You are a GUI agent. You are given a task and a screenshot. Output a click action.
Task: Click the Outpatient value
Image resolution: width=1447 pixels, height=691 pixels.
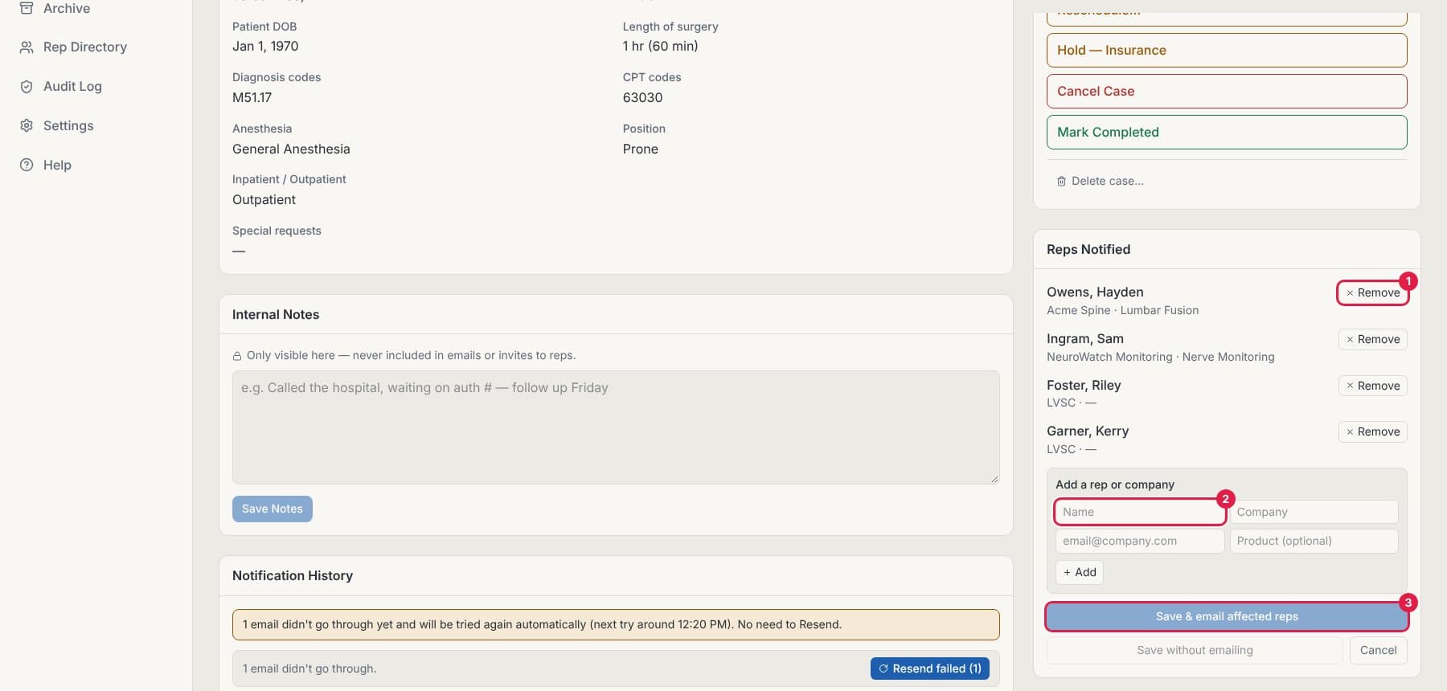coord(264,200)
